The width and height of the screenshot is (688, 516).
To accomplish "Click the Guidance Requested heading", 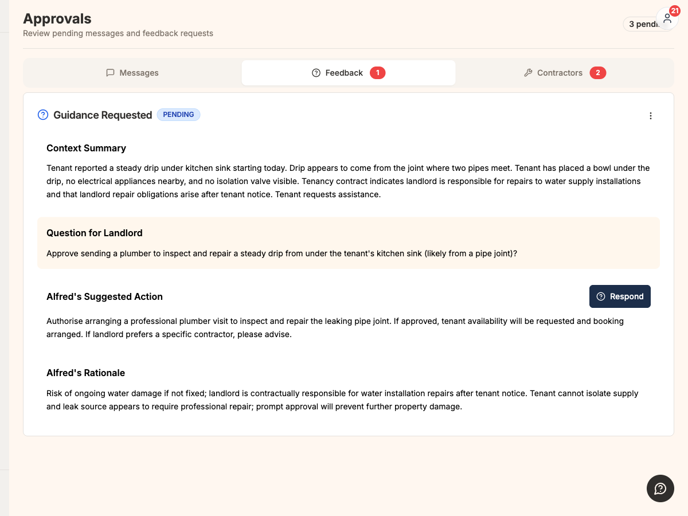I will point(103,115).
